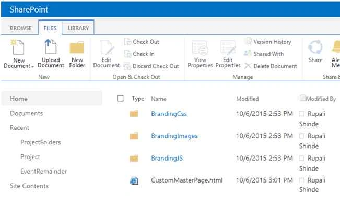Select Check Out in ribbon

[x=142, y=42]
